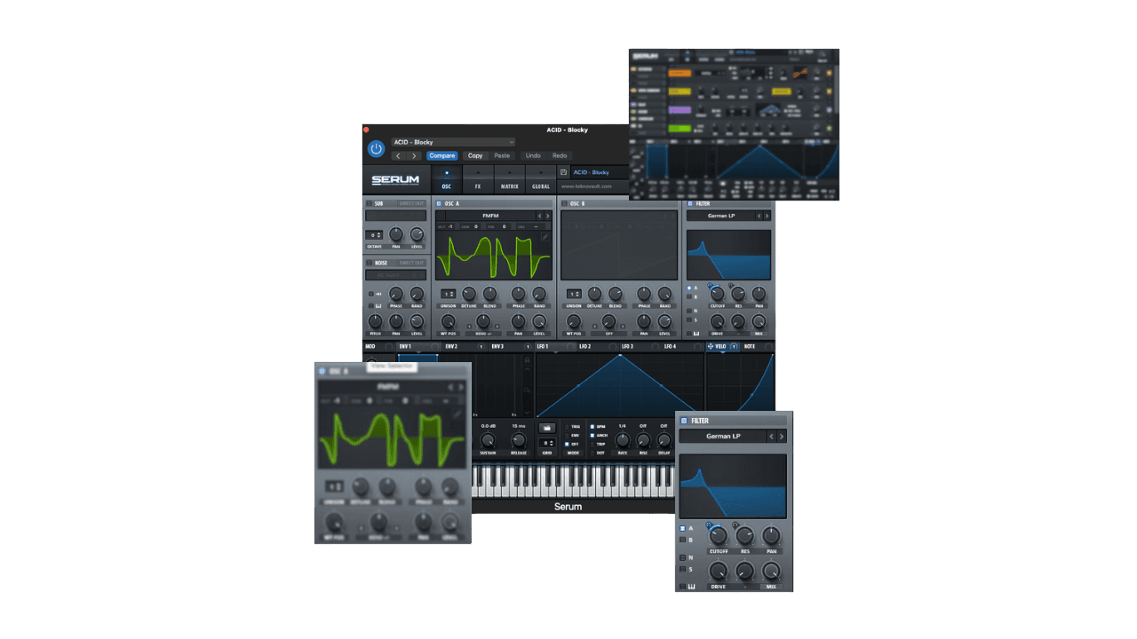Uncheck the LFO BPM sync checkbox
The height and width of the screenshot is (639, 1137).
click(592, 427)
